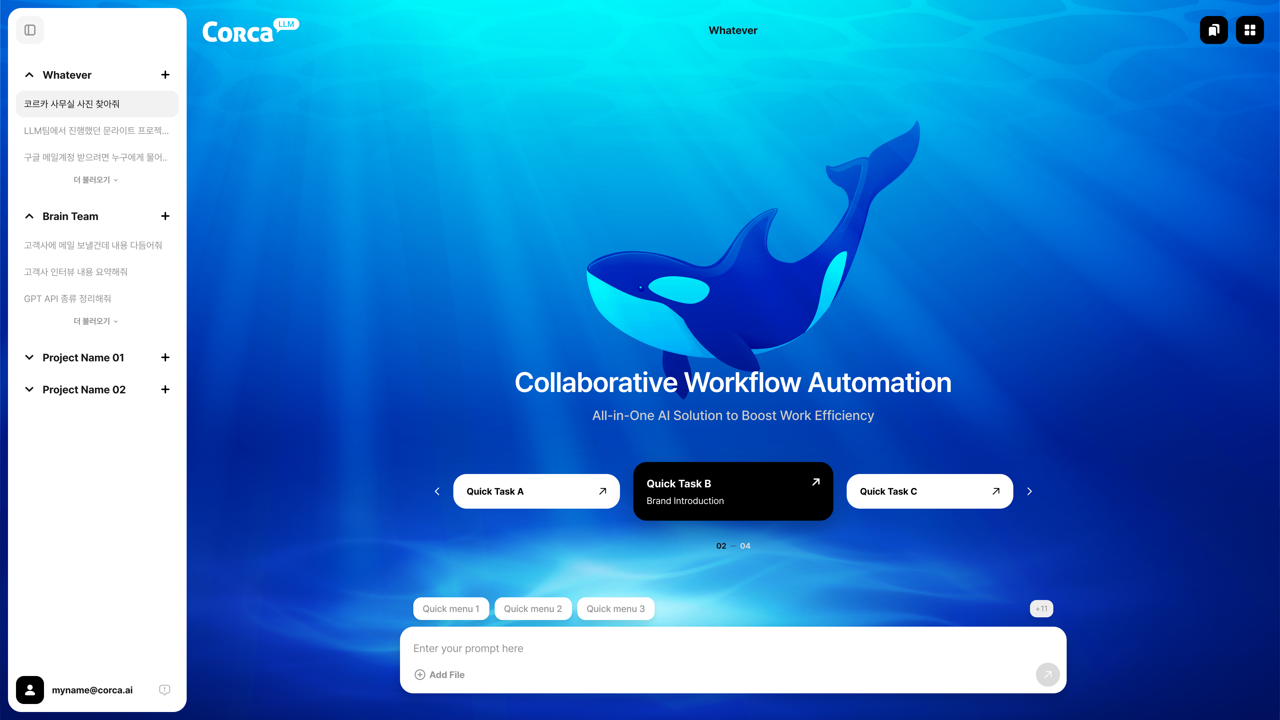Screen dimensions: 1280x720
Task: Click the plus icon next to Project Name 02
Action: pos(165,390)
